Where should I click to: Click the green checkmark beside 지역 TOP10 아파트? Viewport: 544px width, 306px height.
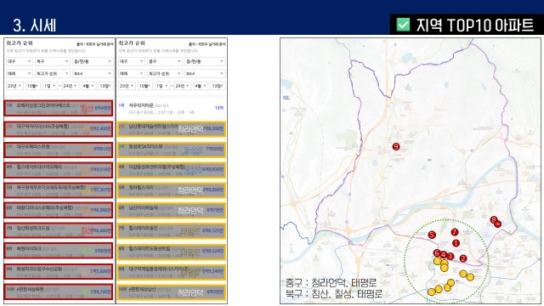click(x=403, y=25)
